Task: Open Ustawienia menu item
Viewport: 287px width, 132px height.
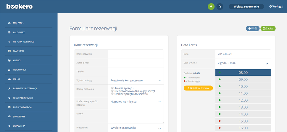Action: click(x=19, y=126)
